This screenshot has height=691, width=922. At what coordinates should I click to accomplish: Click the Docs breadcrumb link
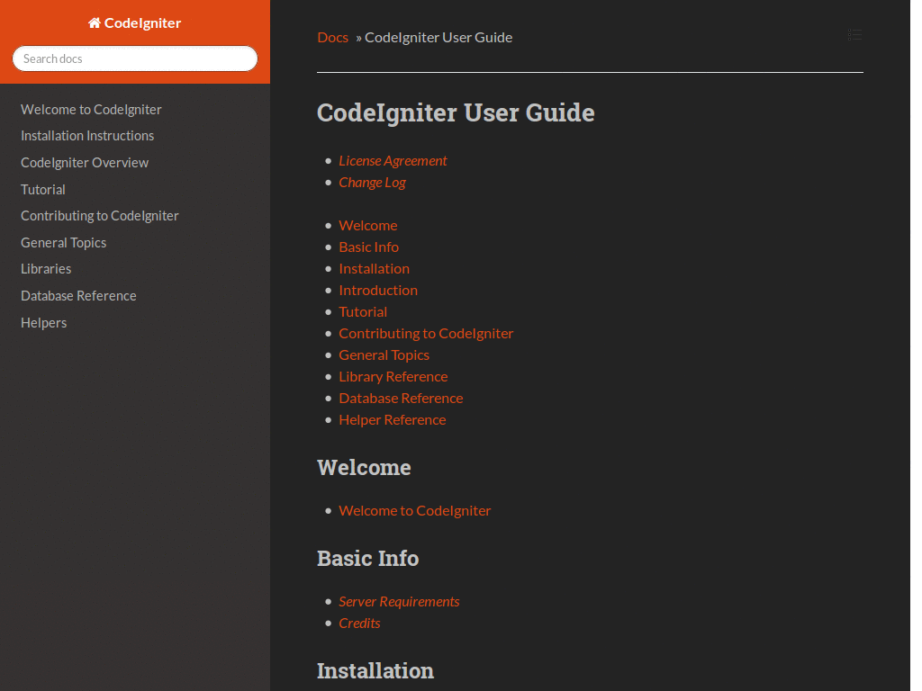click(333, 37)
